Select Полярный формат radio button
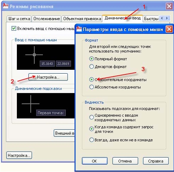The width and height of the screenshot is (174, 172). coord(91,59)
